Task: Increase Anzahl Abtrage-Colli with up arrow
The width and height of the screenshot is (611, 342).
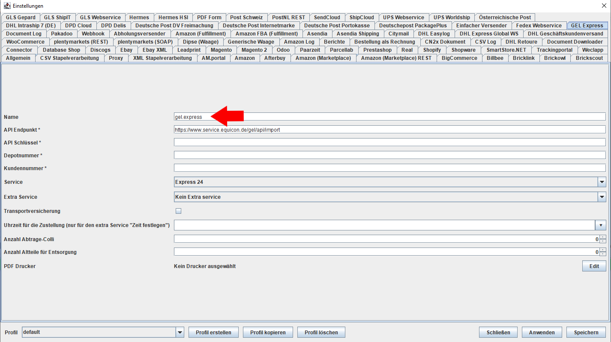Action: 603,237
